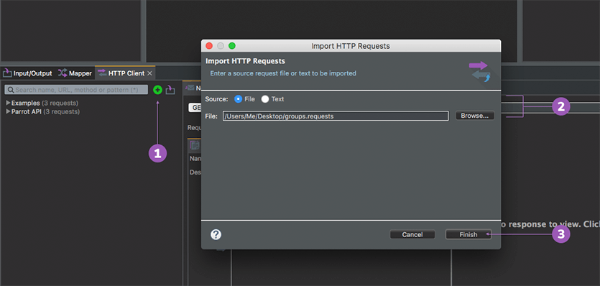Select the Parrot API (3 requests) row
Screen dimensions: 600x286
(x=43, y=112)
